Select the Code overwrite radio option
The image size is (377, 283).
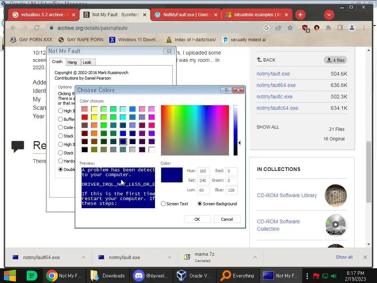(60, 127)
